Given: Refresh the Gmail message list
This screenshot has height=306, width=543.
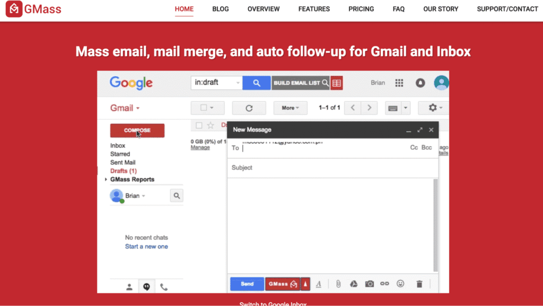Looking at the screenshot, I should (249, 108).
